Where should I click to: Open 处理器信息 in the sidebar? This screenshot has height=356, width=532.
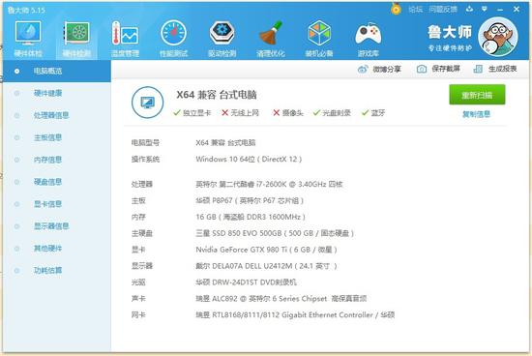(x=51, y=115)
